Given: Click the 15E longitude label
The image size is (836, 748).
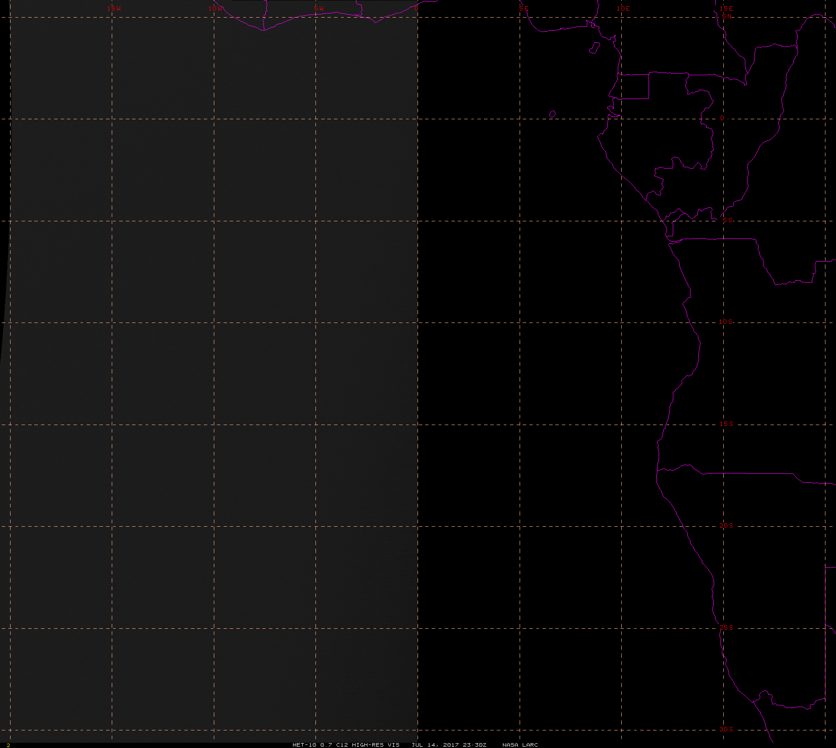Looking at the screenshot, I should (726, 8).
